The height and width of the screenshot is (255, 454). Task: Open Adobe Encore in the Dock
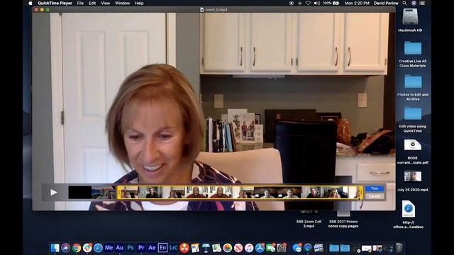162,248
